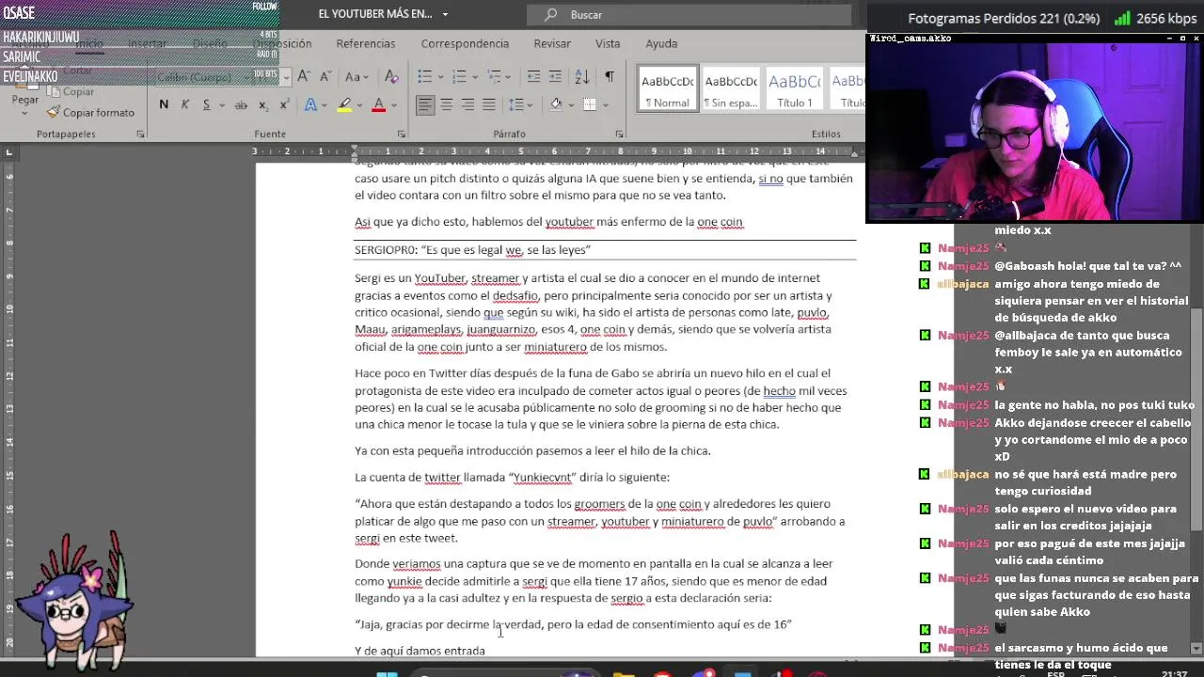Open the bullet style dropdown arrow
This screenshot has width=1204, height=677.
point(438,76)
